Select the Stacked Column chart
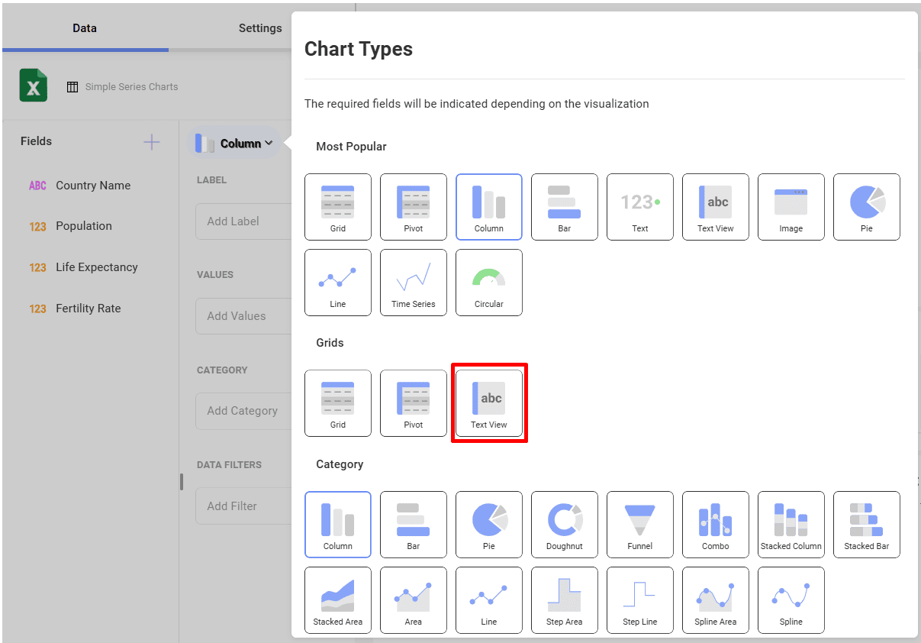 tap(791, 525)
